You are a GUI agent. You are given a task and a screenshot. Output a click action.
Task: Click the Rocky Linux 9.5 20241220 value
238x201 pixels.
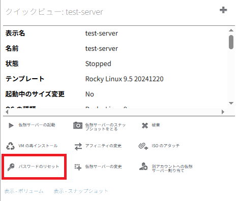tap(124, 79)
